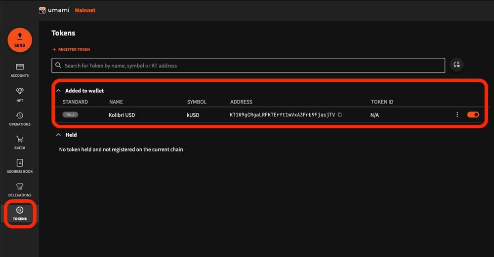
Task: Click the ADDRESS column header
Action: (x=241, y=102)
